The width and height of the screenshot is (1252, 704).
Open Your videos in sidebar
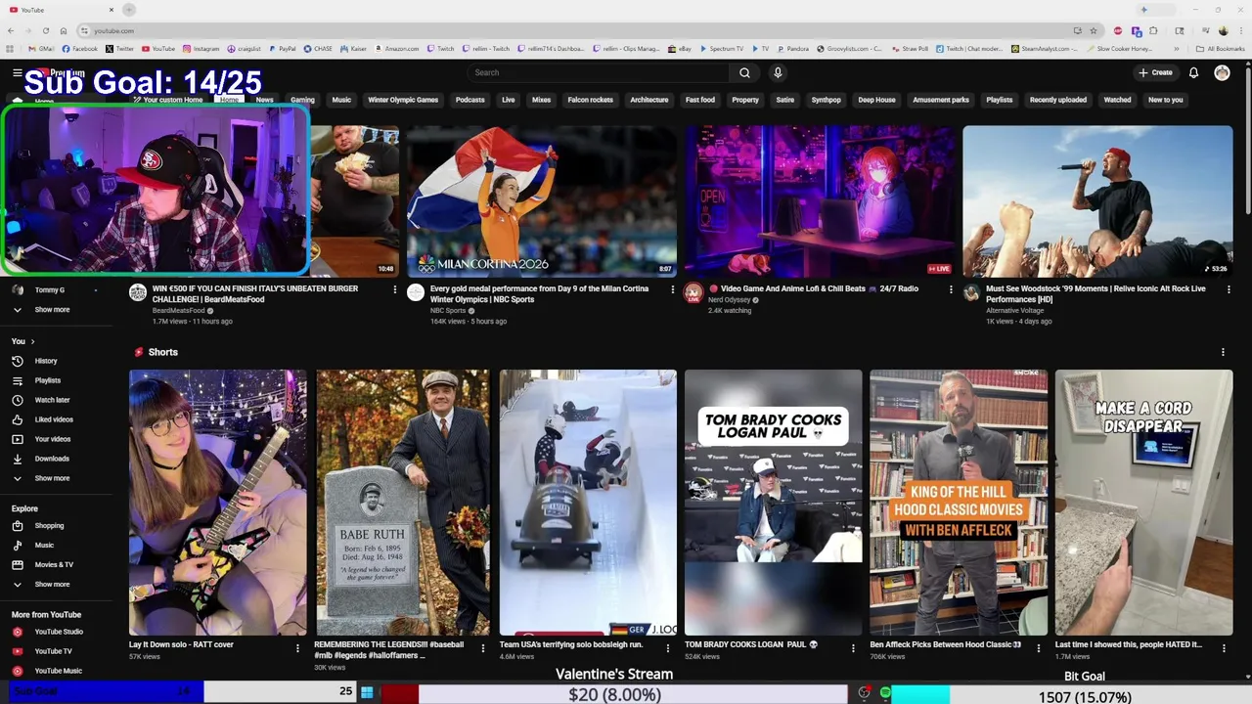[53, 439]
